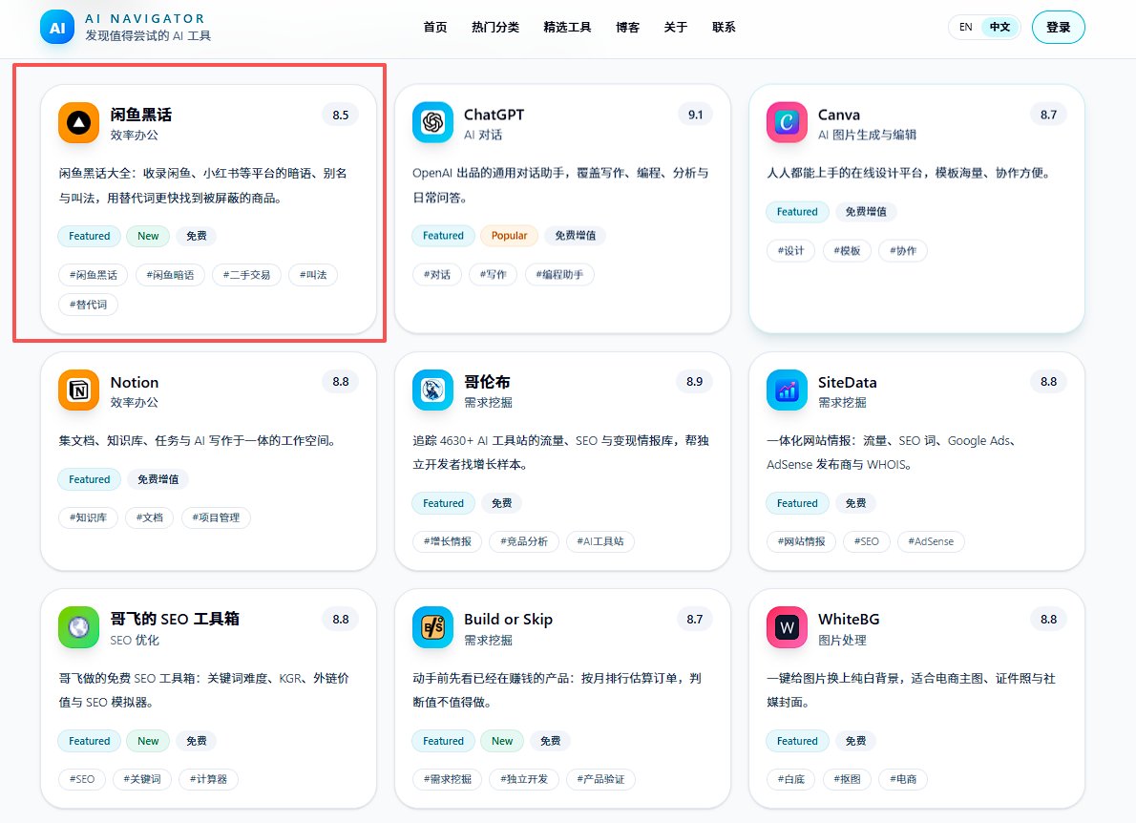Click the New badge on Build or Skip

(502, 740)
